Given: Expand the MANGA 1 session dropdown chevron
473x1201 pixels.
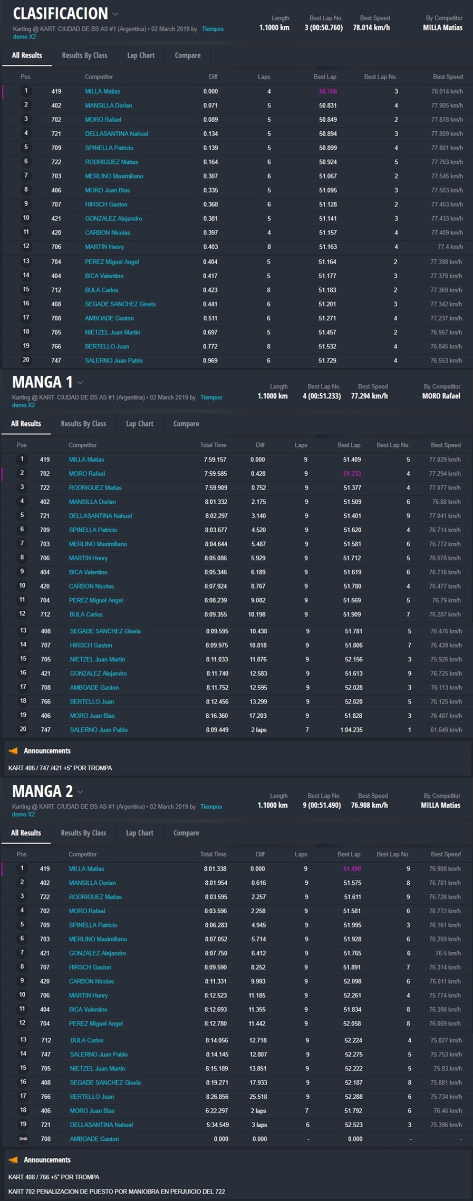Looking at the screenshot, I should tap(80, 383).
